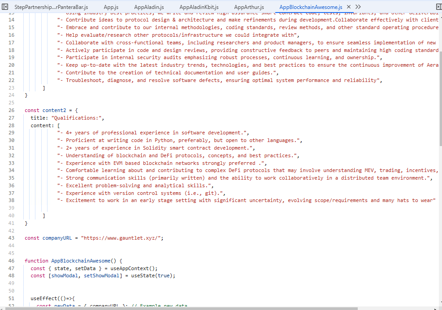Set a breakpoint on line 43
This screenshot has width=442, height=310.
click(11, 238)
